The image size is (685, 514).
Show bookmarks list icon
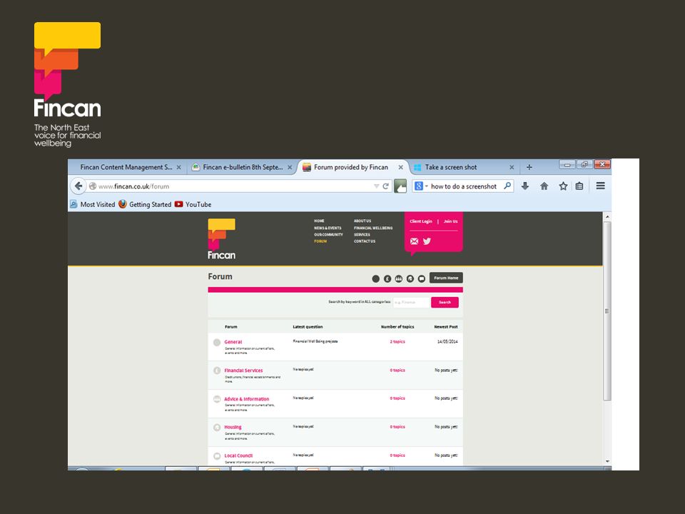[x=579, y=186]
